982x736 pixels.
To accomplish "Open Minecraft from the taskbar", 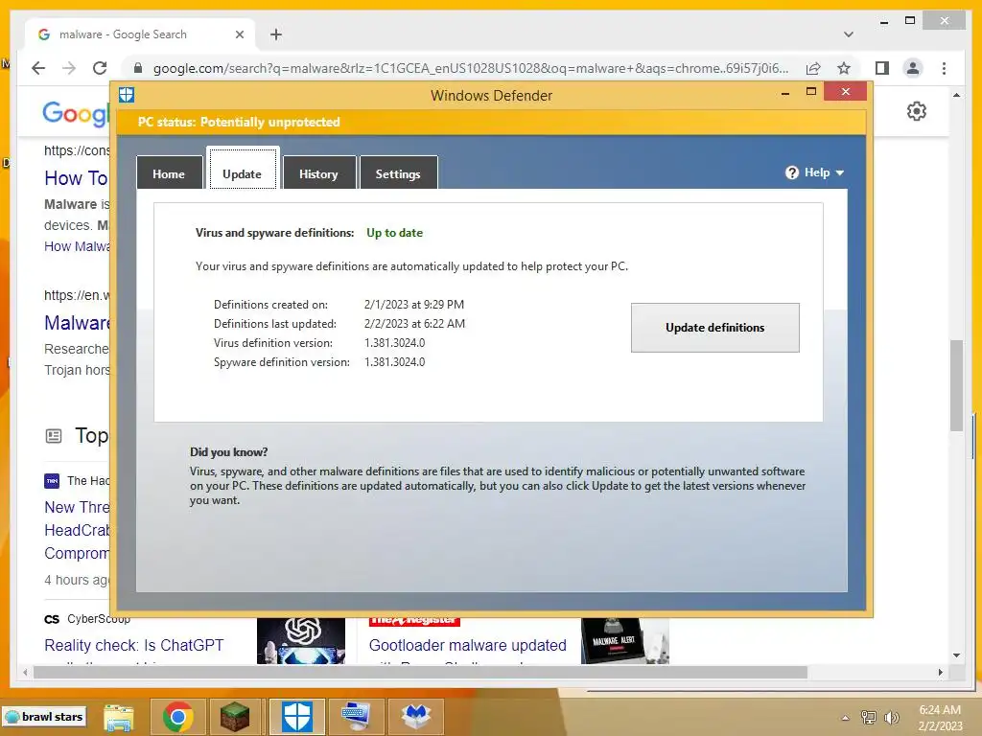I will click(x=236, y=717).
